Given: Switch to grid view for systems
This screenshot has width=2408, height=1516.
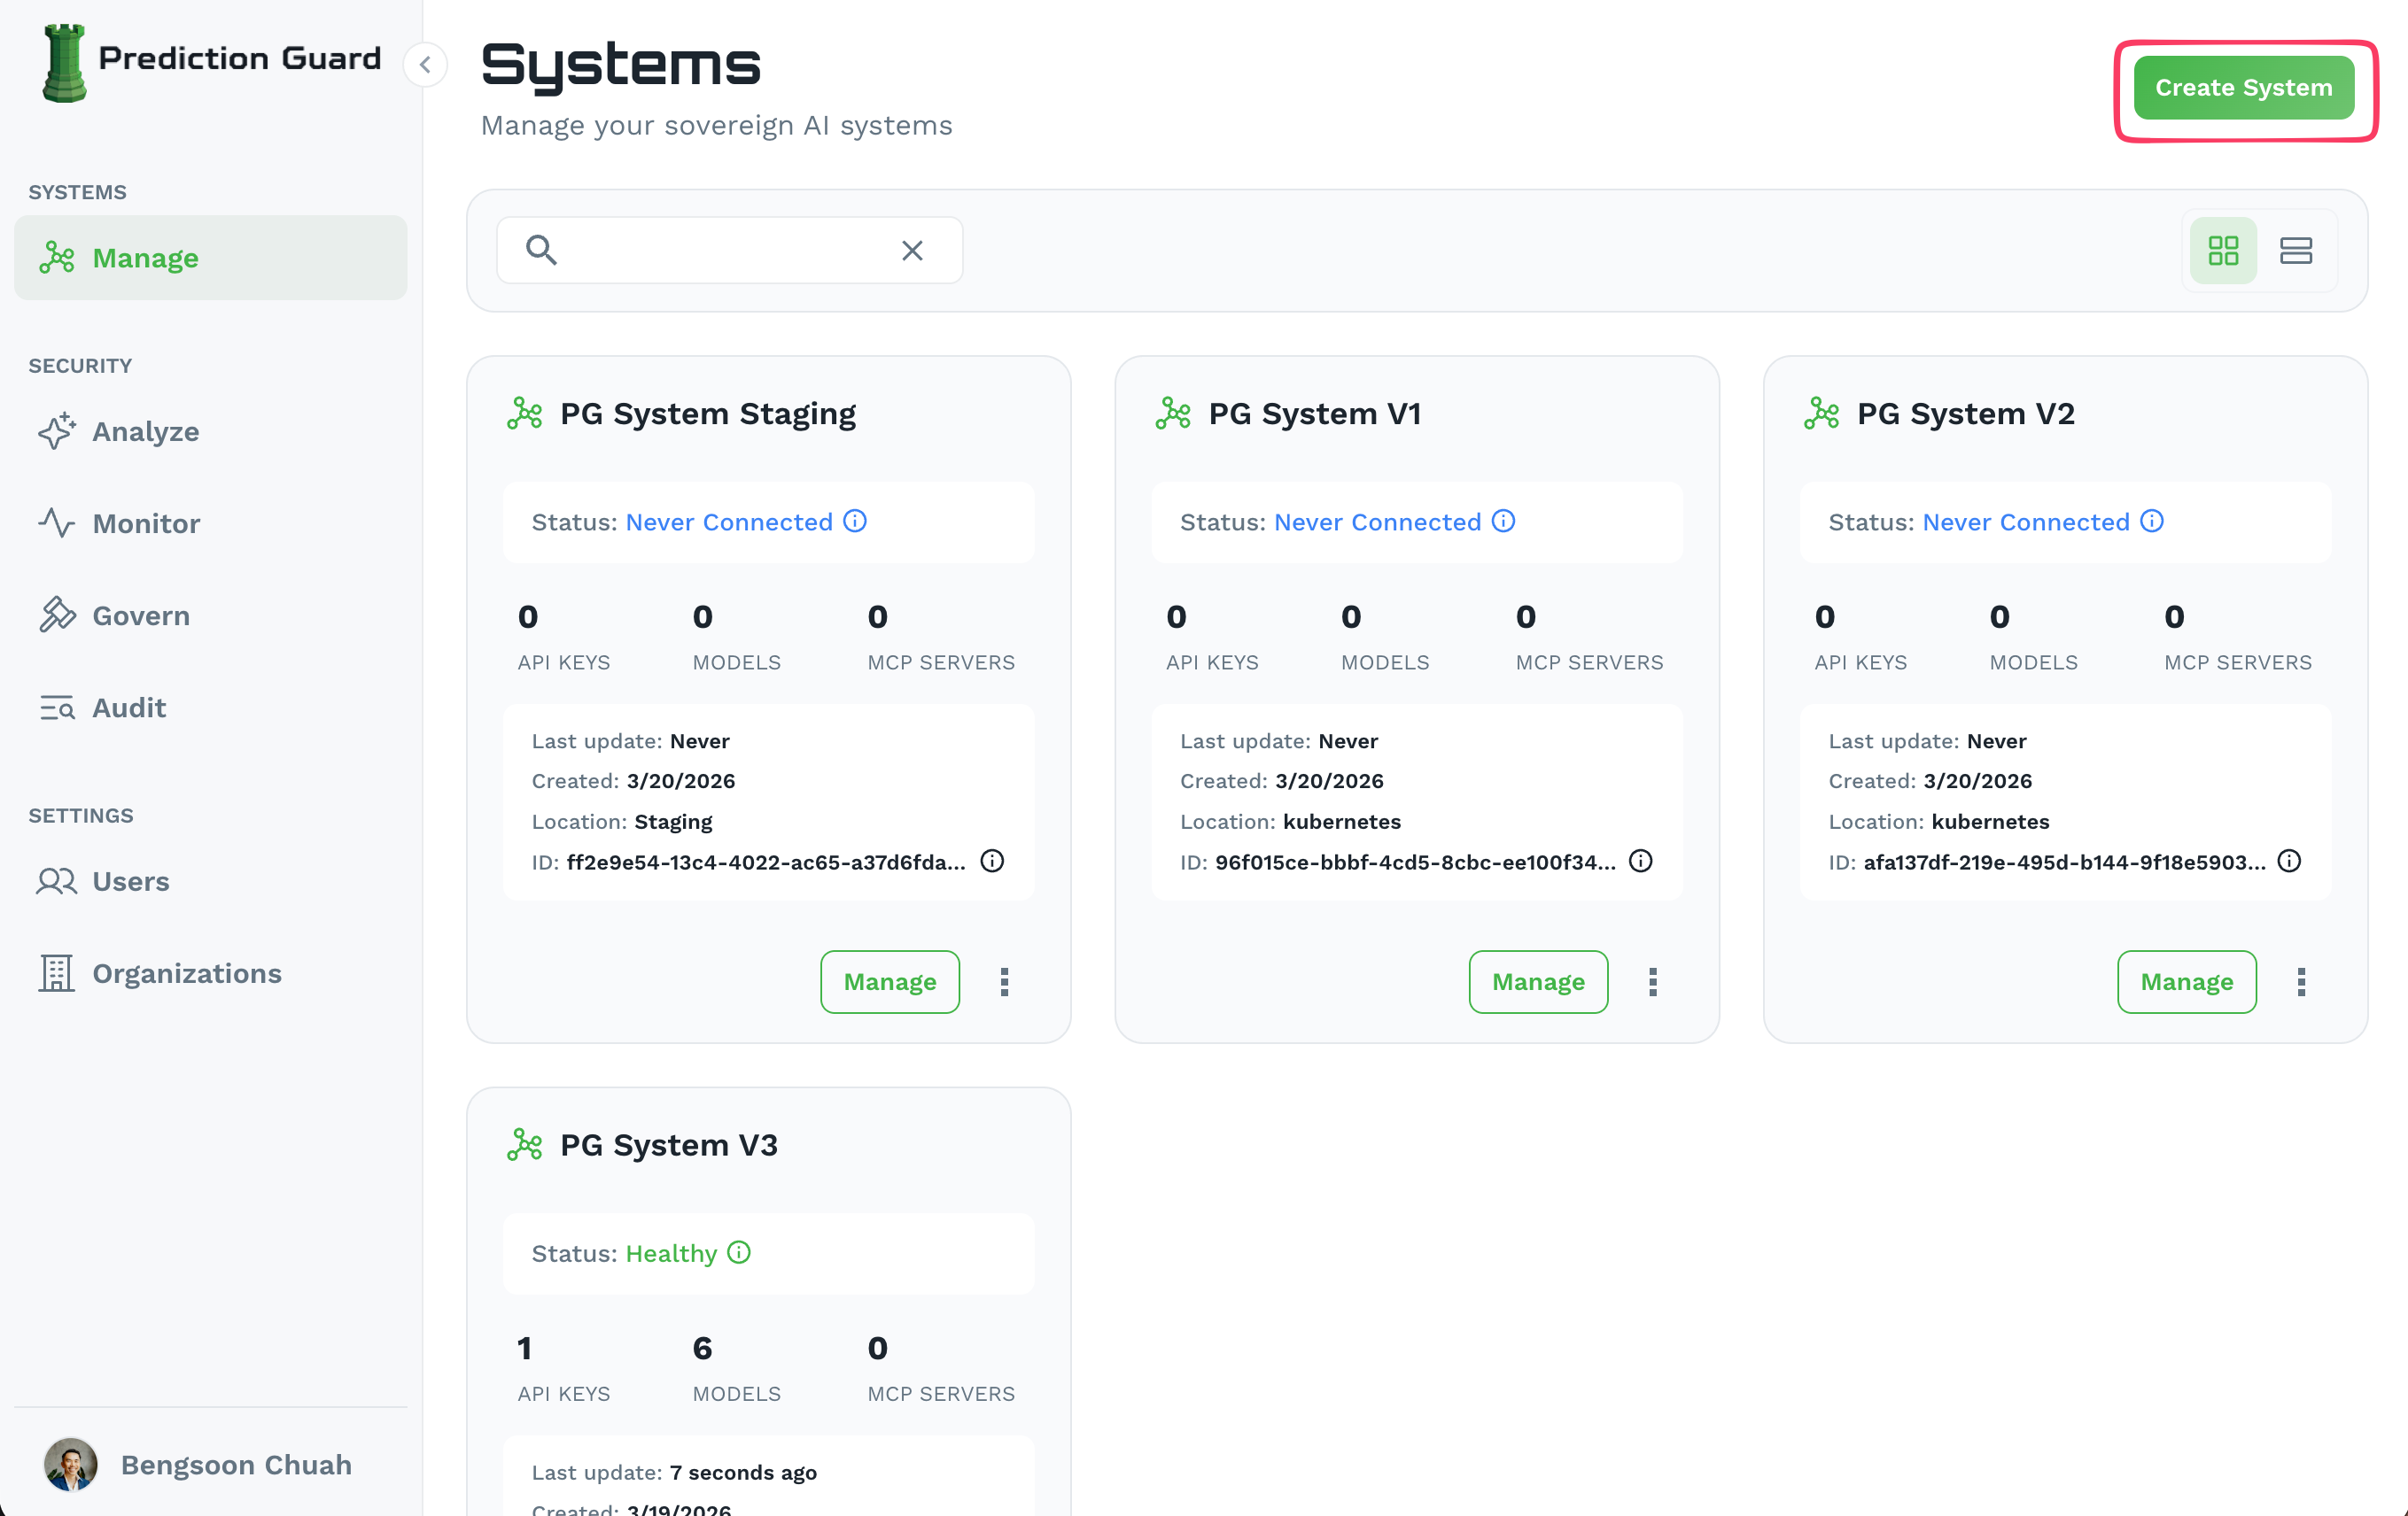Looking at the screenshot, I should pyautogui.click(x=2222, y=250).
